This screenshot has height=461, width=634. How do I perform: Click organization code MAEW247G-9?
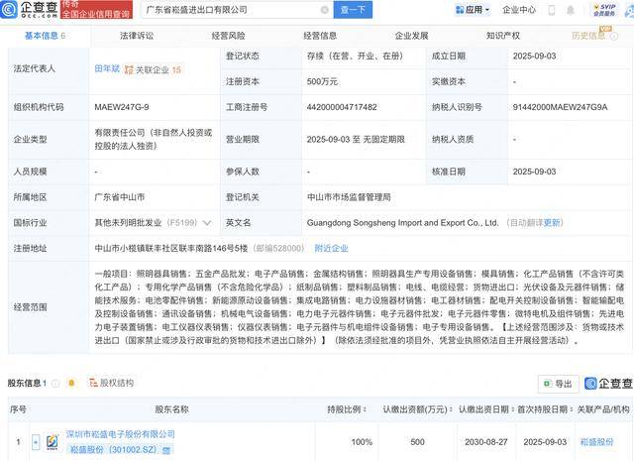click(x=122, y=107)
